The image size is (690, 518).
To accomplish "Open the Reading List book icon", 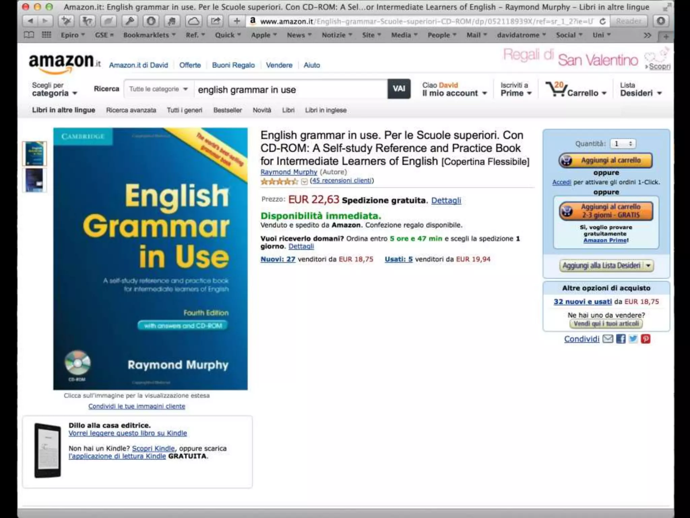I will coord(29,35).
